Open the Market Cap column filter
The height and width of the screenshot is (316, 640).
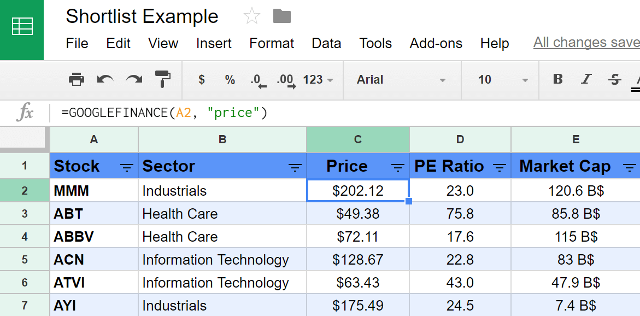pos(630,167)
